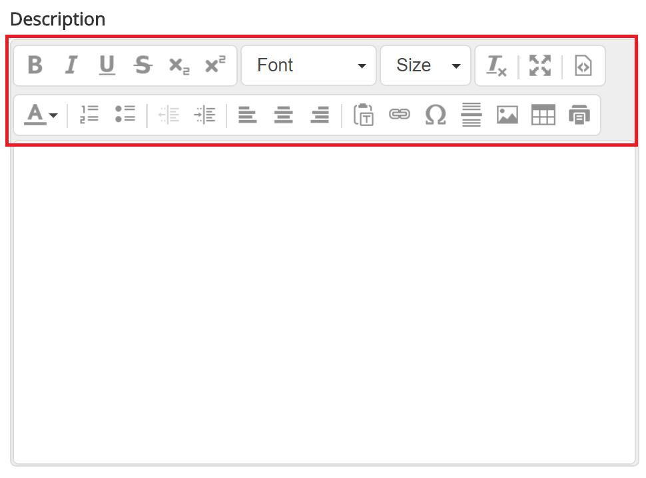Open the print function
The width and height of the screenshot is (646, 478).
(x=579, y=115)
